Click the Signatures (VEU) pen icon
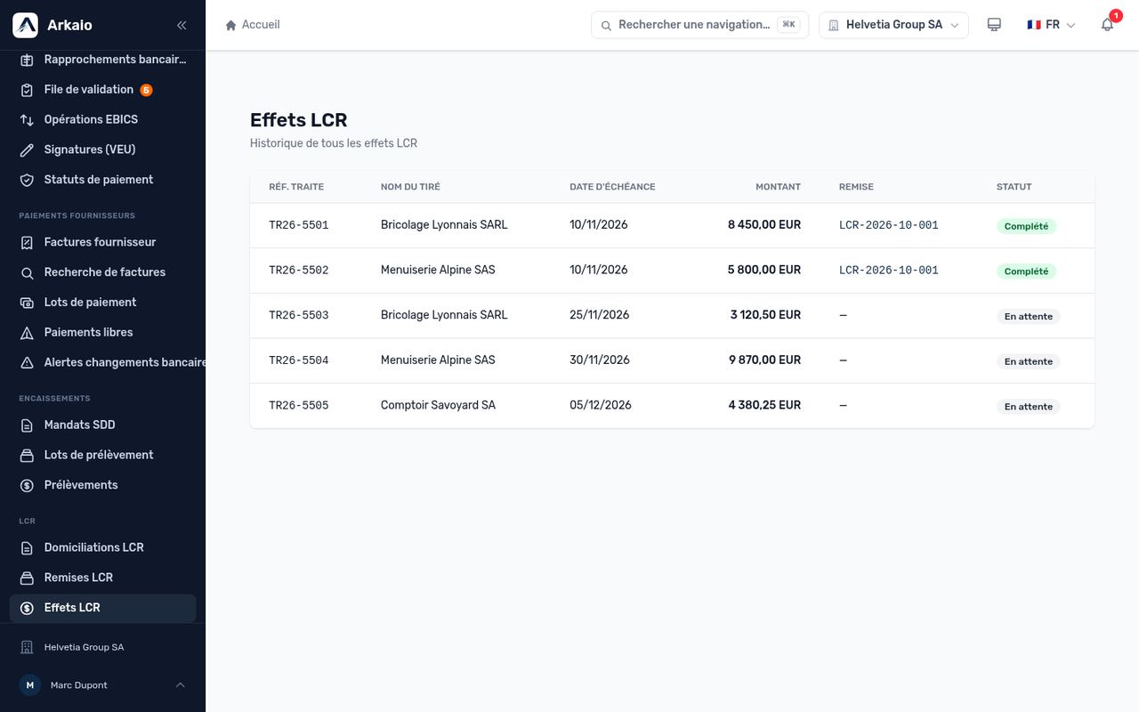Viewport: 1139px width, 712px height. (27, 150)
